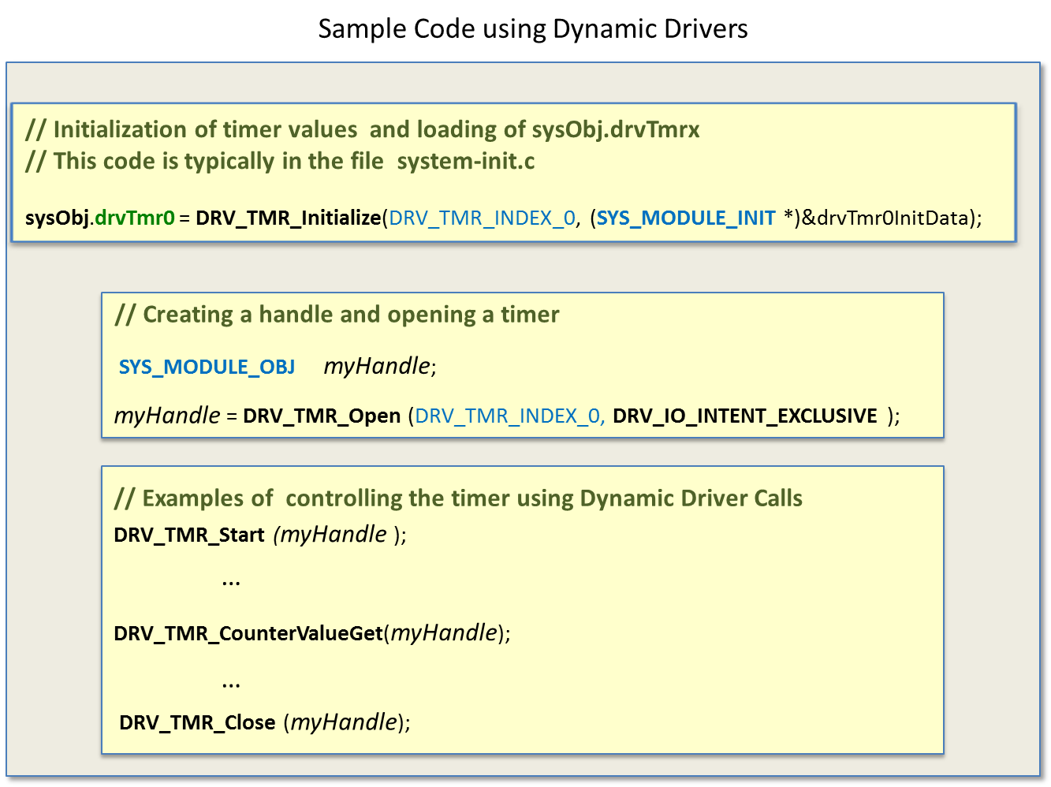Click the DRV_TMR_Open function call
This screenshot has height=787, width=1051.
(320, 416)
